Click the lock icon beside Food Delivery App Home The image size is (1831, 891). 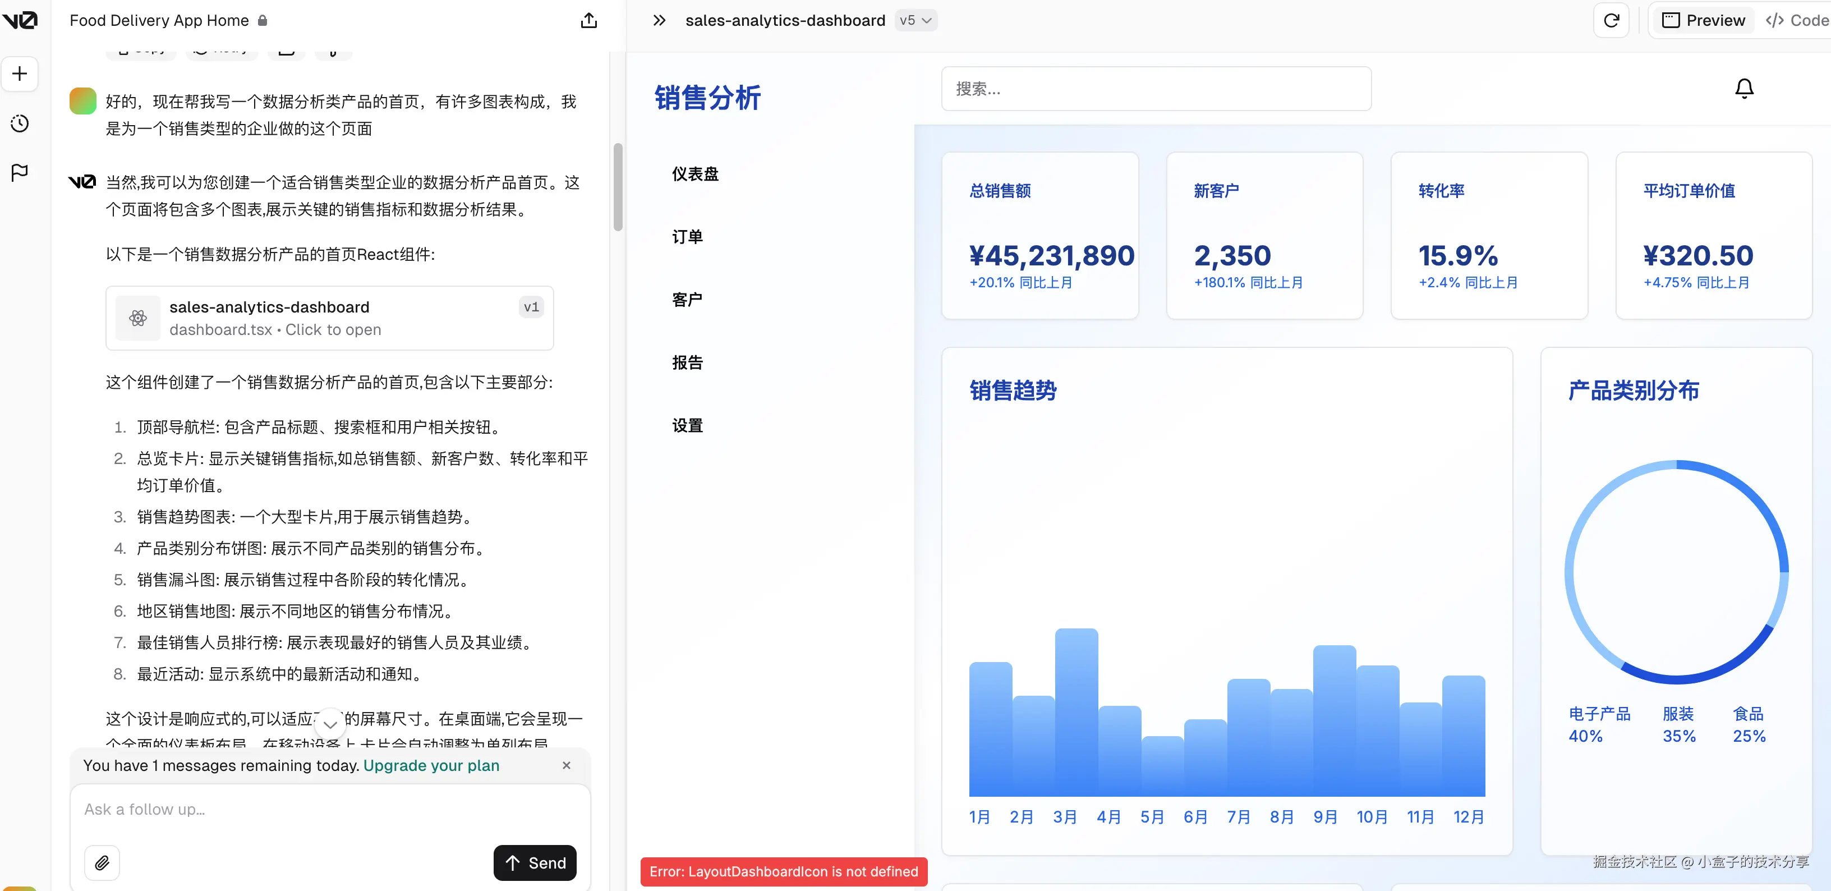pos(263,21)
